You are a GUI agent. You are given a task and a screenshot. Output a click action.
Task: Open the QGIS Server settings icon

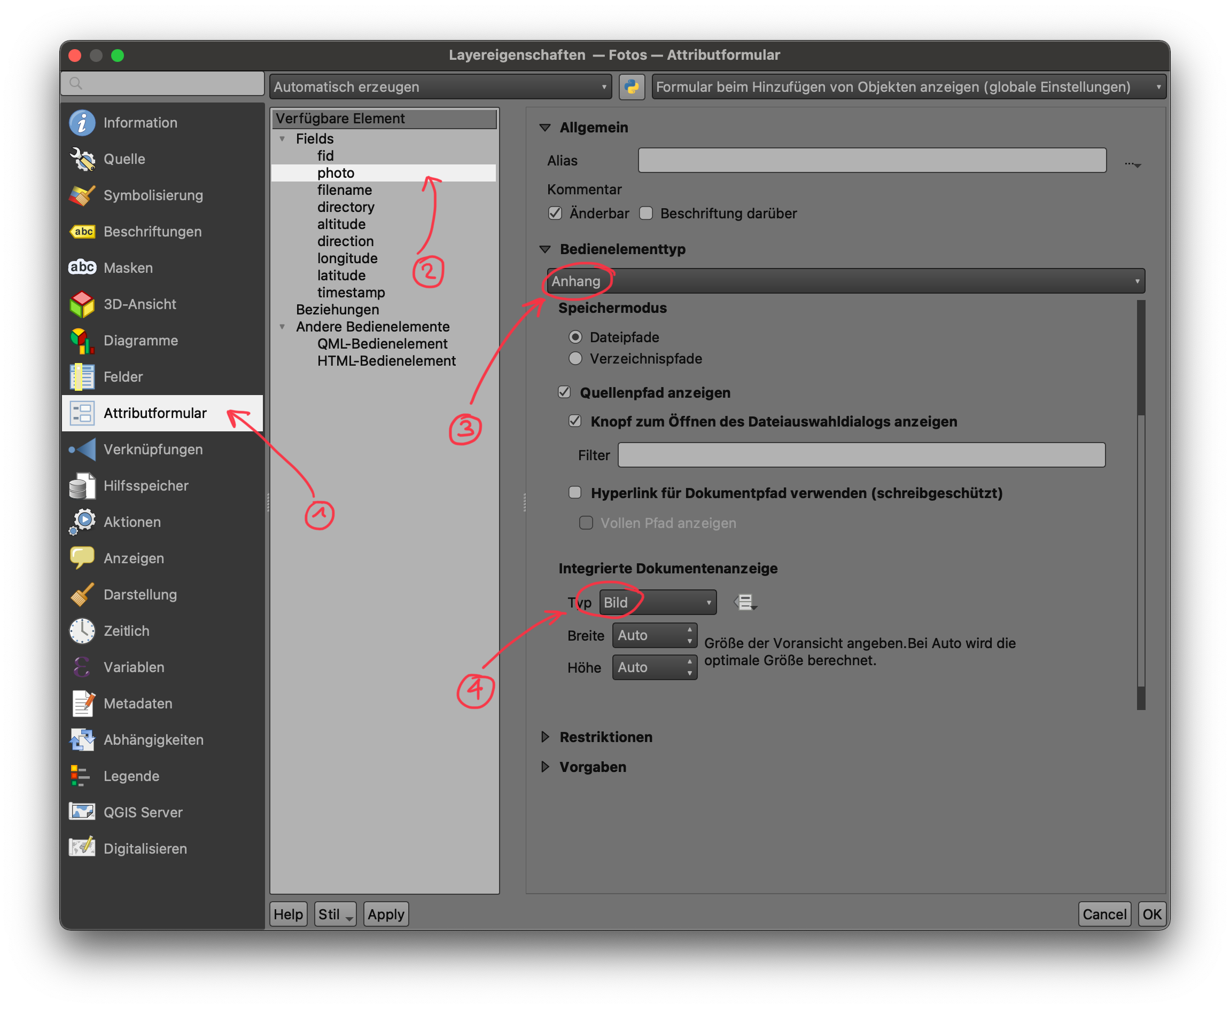tap(82, 812)
